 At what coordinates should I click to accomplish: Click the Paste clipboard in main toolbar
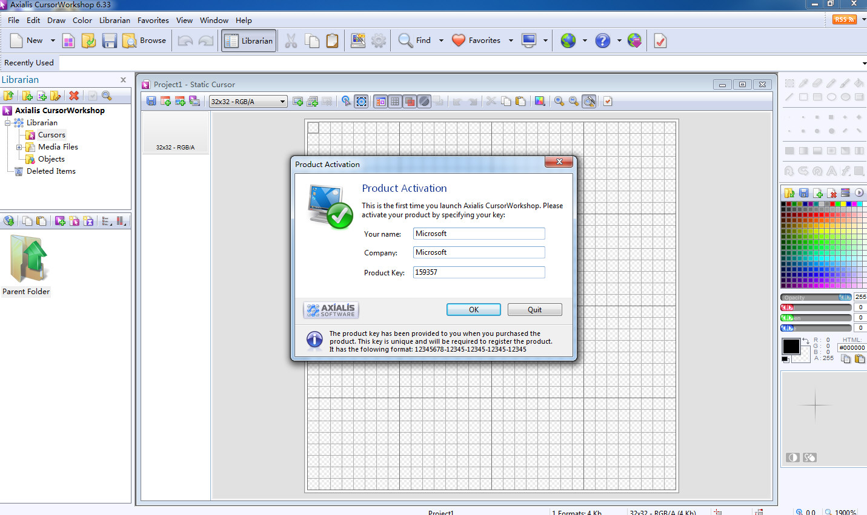332,41
